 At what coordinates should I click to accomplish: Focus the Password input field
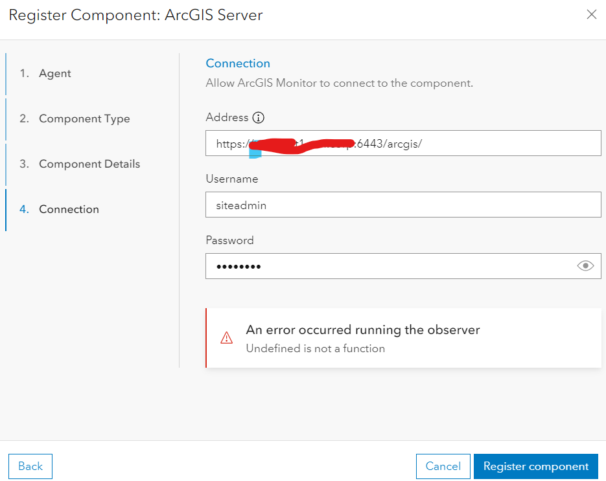[x=403, y=266]
